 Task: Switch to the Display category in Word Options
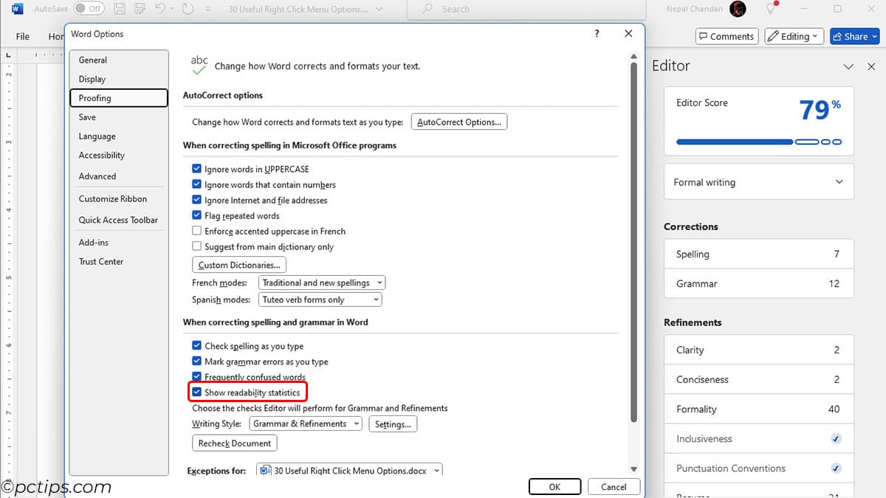[x=92, y=79]
